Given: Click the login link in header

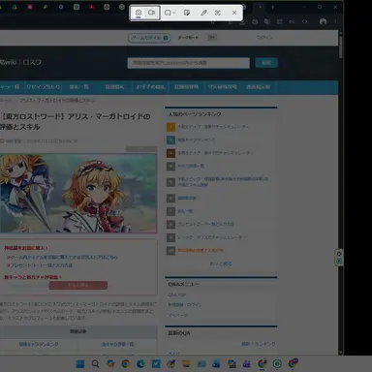Looking at the screenshot, I should coord(265,38).
